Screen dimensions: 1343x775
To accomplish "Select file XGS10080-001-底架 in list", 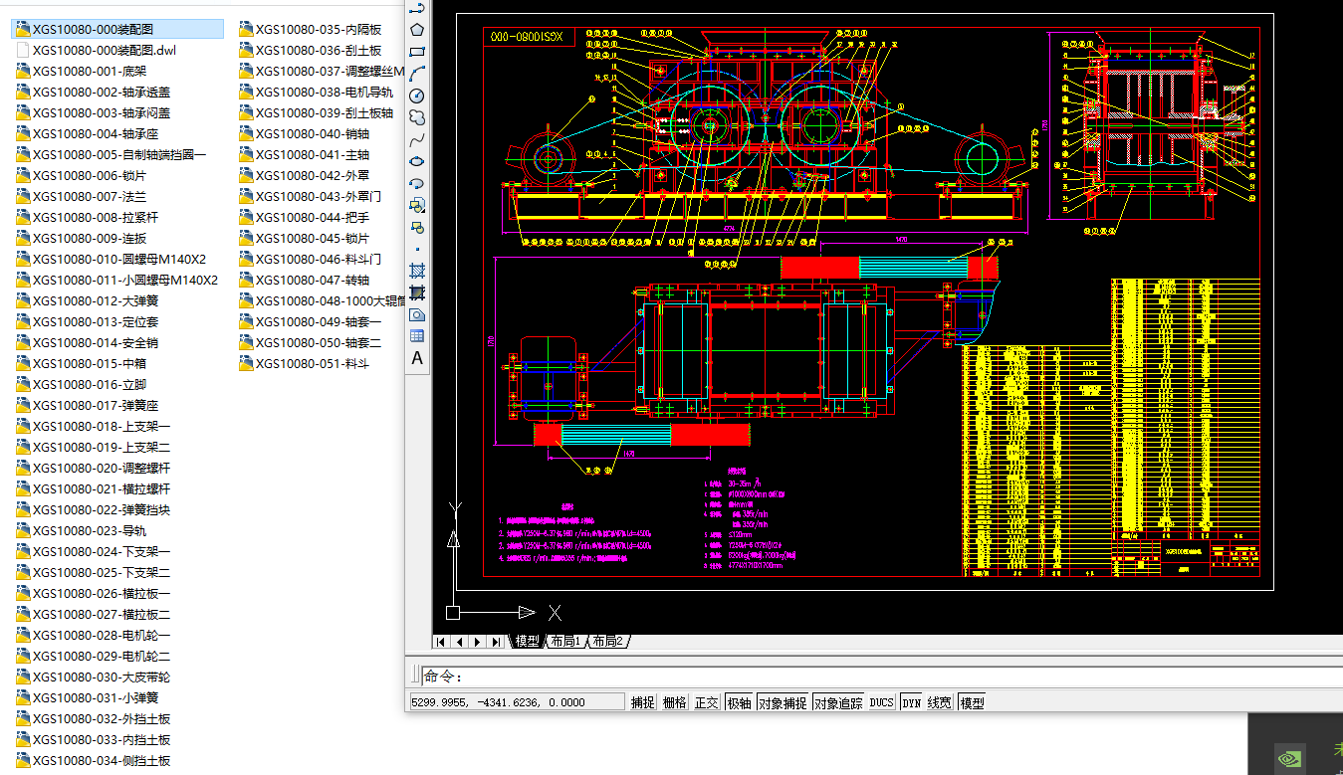I will (x=89, y=71).
